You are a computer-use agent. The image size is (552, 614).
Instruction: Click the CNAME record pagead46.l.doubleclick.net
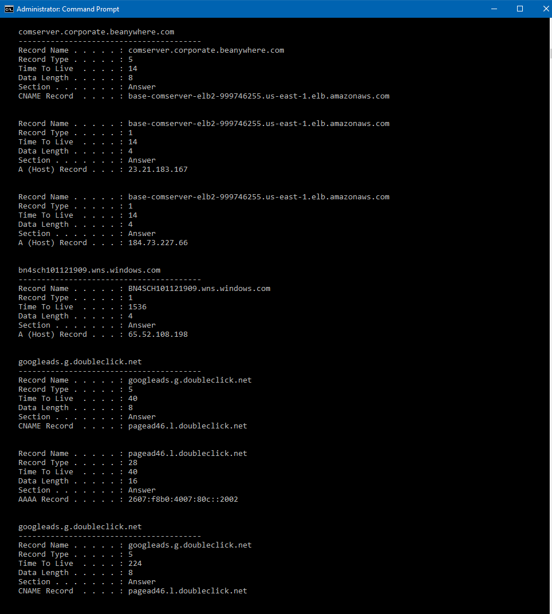[x=187, y=426]
